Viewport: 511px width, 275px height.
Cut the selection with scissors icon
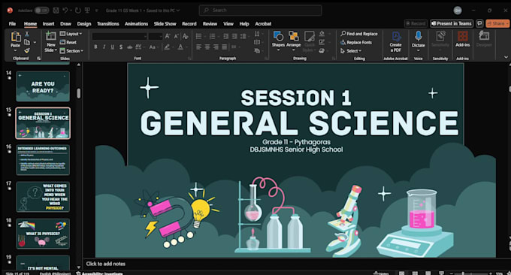coord(27,34)
